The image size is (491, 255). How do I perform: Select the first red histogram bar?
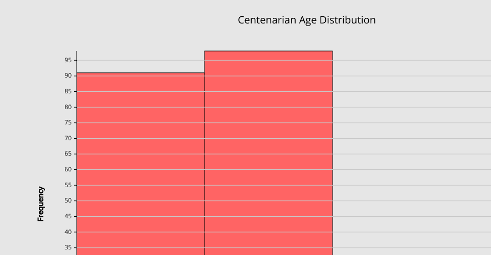point(141,163)
